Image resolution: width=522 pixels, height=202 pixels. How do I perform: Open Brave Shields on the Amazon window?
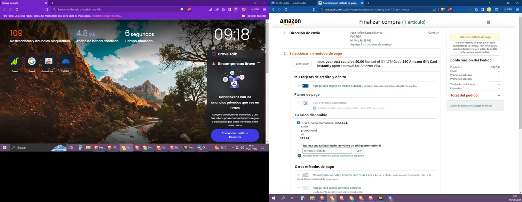pos(443,9)
